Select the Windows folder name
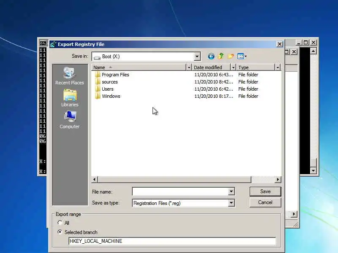The height and width of the screenshot is (253, 338). coord(111,96)
